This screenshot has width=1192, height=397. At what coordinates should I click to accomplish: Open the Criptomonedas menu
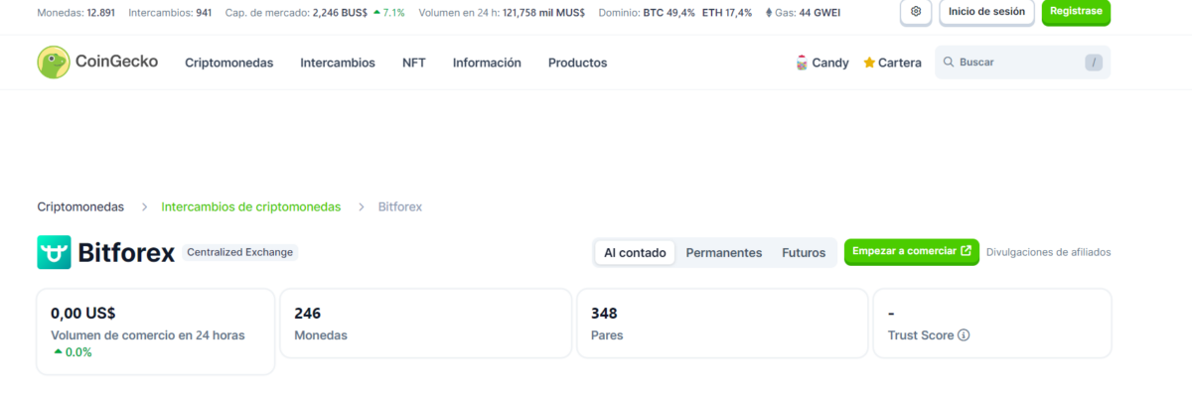(x=228, y=63)
